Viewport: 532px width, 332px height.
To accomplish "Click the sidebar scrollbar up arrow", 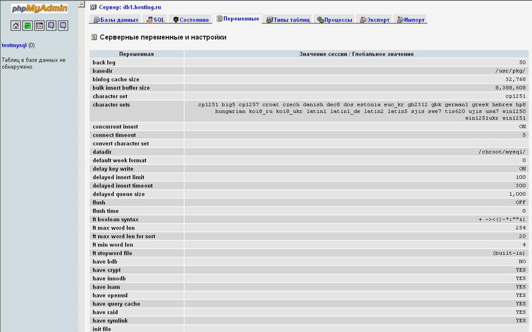I will coord(81,5).
